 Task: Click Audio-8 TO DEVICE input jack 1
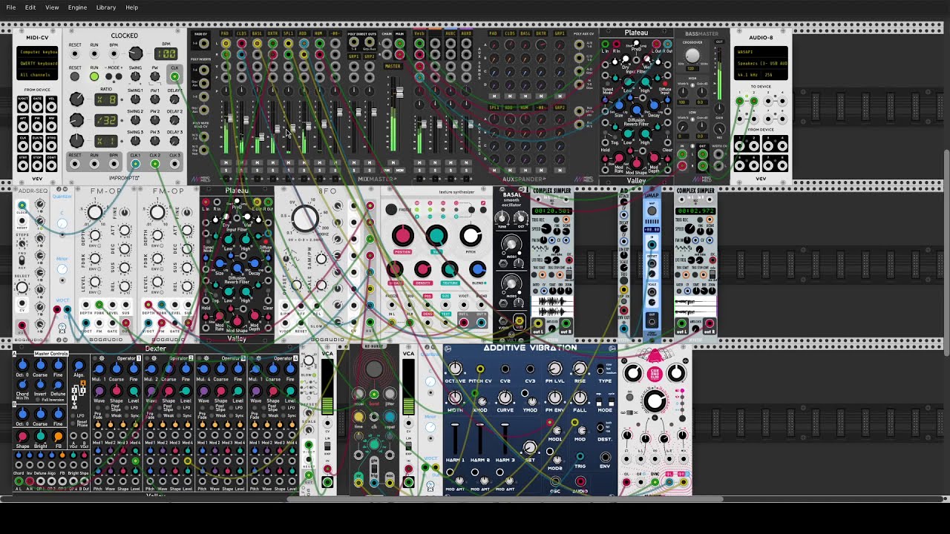739,100
